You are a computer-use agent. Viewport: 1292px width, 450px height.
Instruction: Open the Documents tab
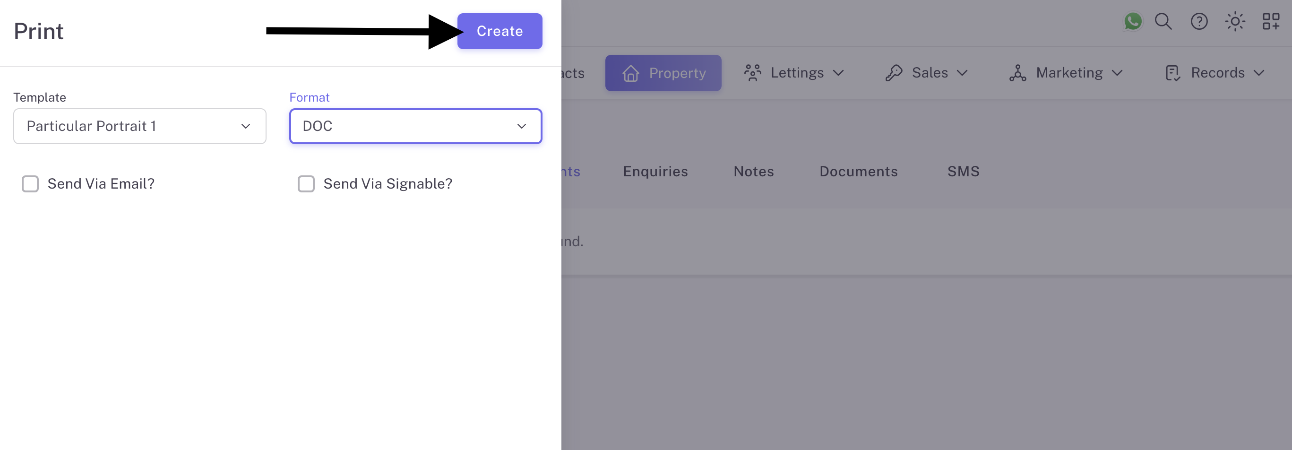click(x=858, y=172)
